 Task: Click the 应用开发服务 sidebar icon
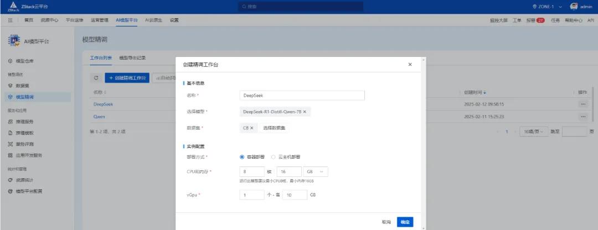[x=11, y=155]
